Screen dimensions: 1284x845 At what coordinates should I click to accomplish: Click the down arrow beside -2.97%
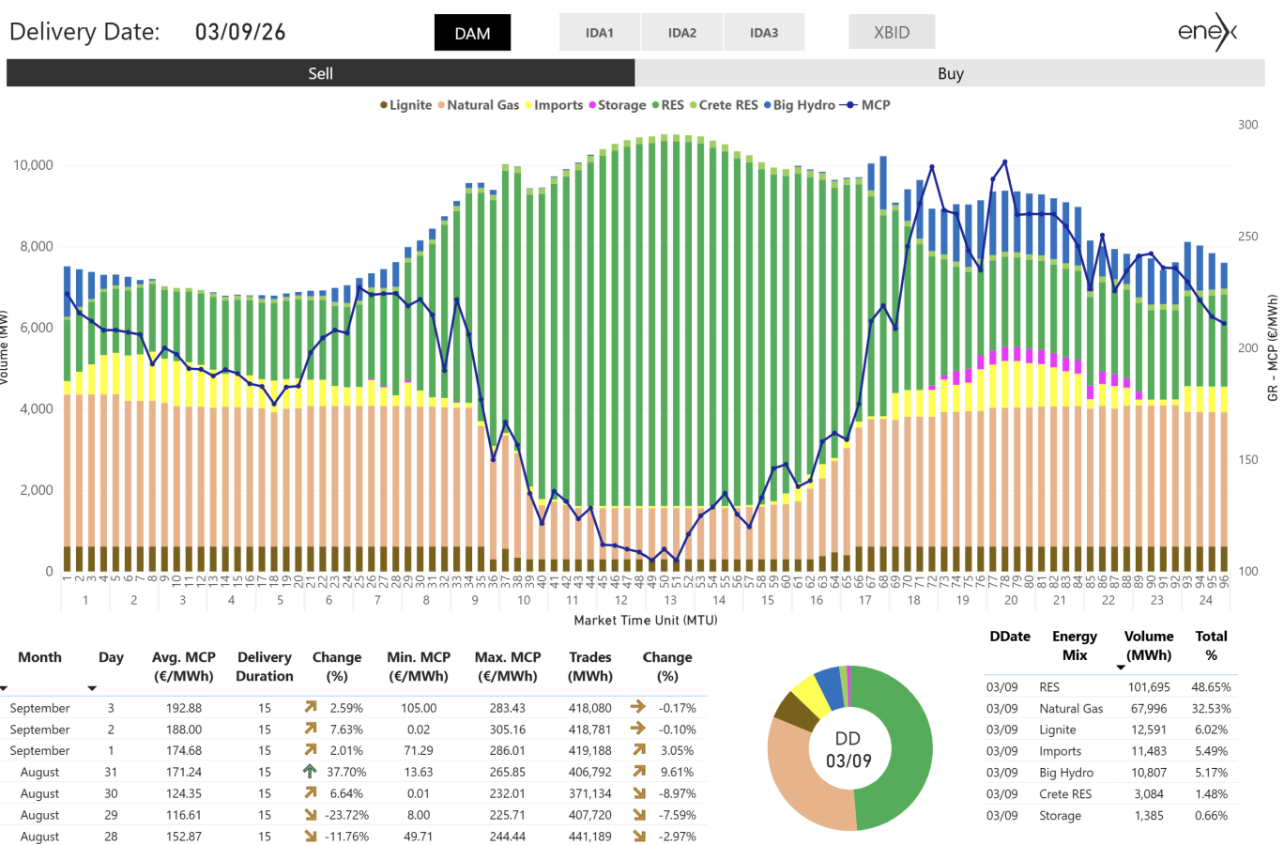(639, 837)
